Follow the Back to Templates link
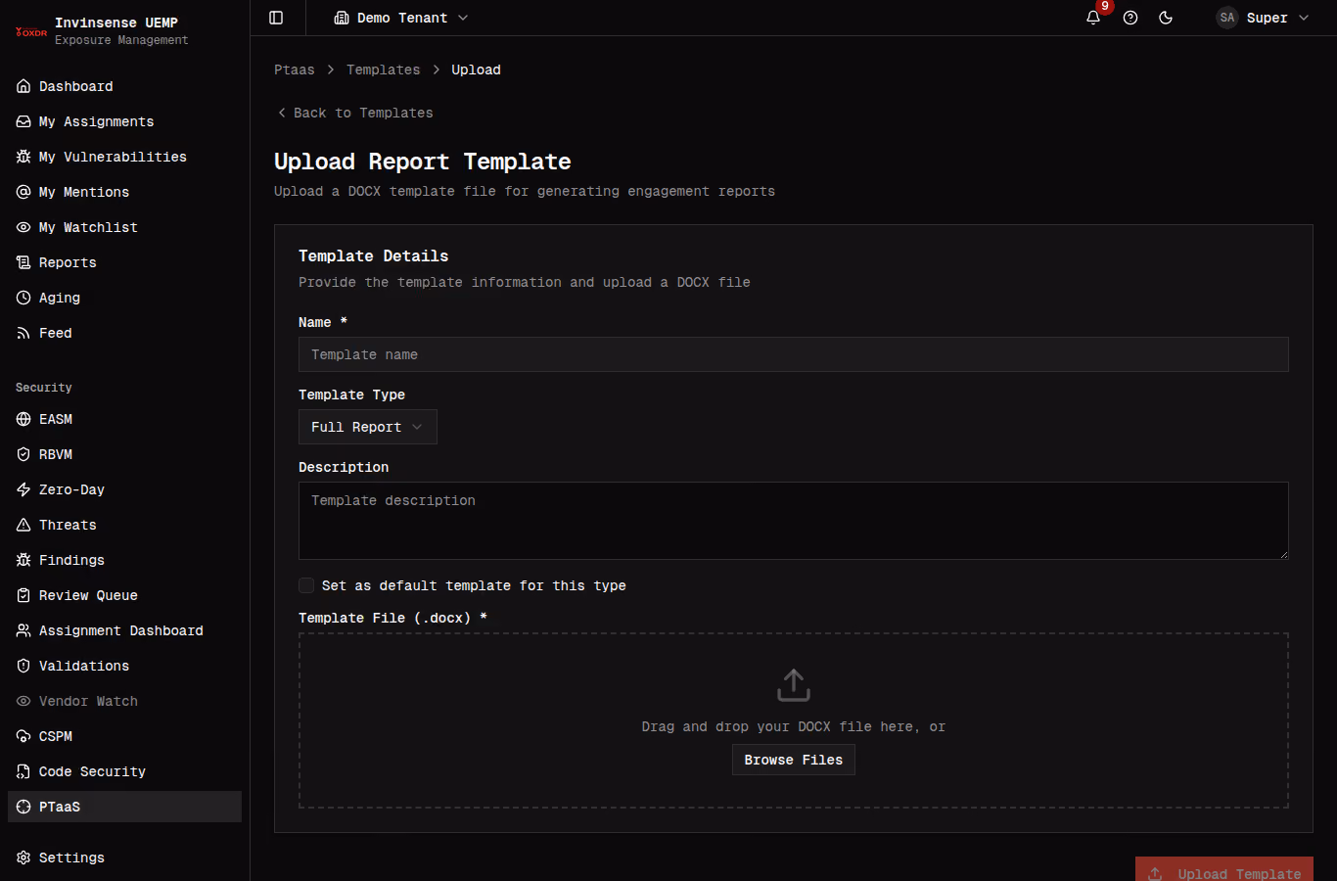The height and width of the screenshot is (881, 1337). [x=355, y=113]
